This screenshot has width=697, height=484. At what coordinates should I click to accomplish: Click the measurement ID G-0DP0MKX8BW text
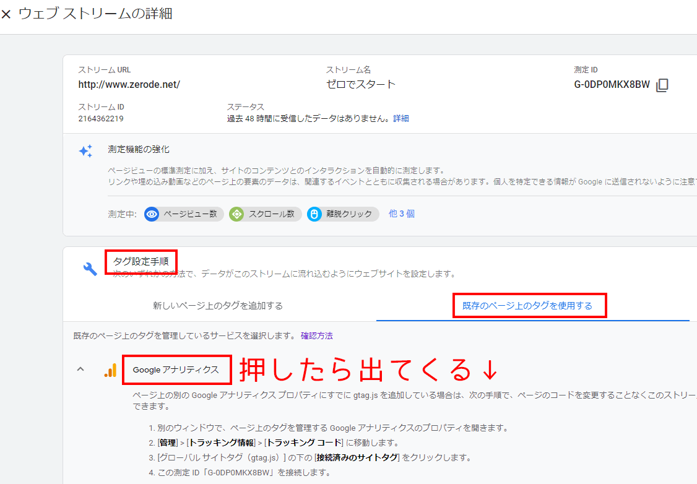[x=612, y=85]
